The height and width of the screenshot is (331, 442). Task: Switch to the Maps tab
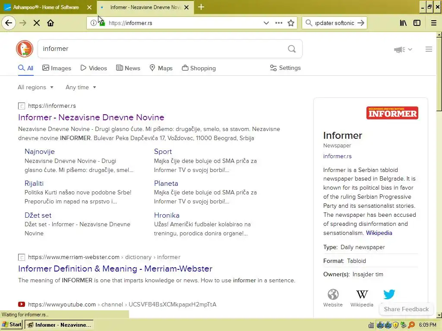click(161, 68)
